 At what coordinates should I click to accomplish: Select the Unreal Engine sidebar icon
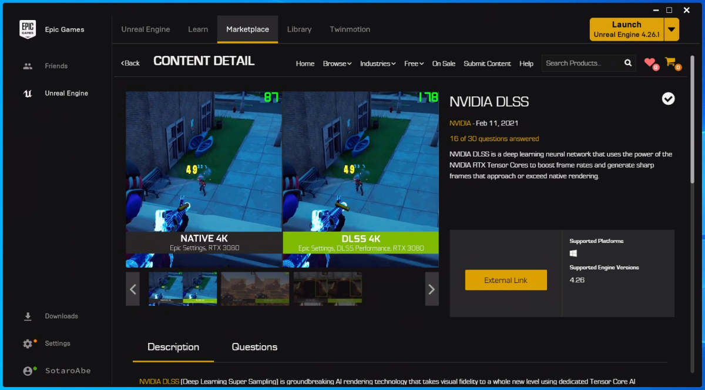(28, 93)
